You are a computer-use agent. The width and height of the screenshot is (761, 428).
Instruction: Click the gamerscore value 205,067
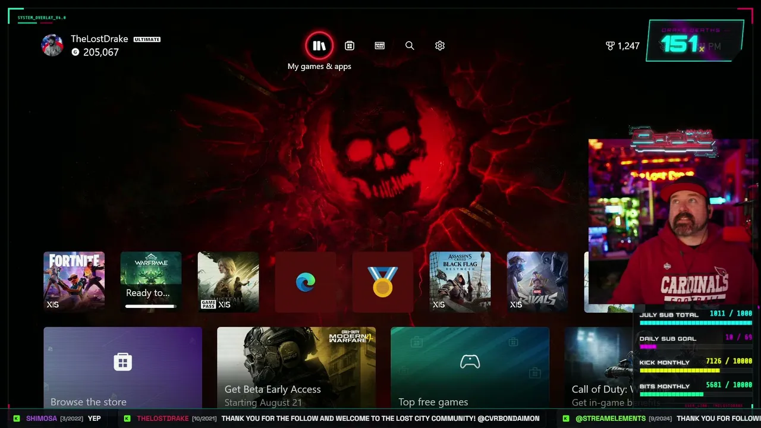101,52
